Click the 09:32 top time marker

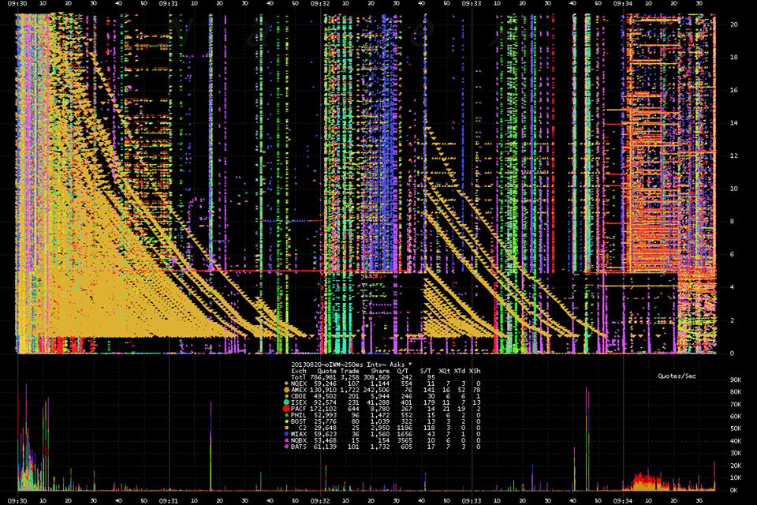[319, 4]
